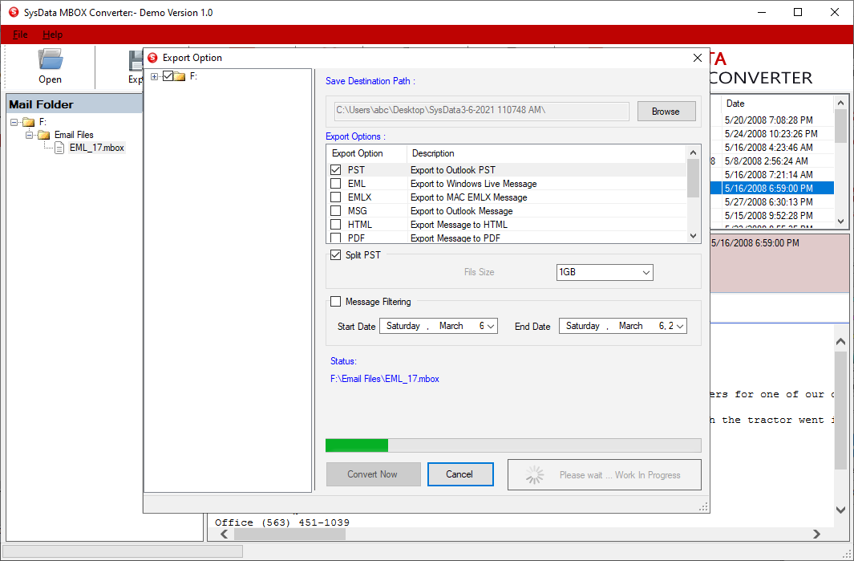Select the EML_17.mbox tree item
The height and width of the screenshot is (561, 854).
pyautogui.click(x=97, y=148)
